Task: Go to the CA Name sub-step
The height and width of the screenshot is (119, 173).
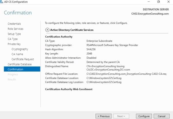Action: (17, 54)
